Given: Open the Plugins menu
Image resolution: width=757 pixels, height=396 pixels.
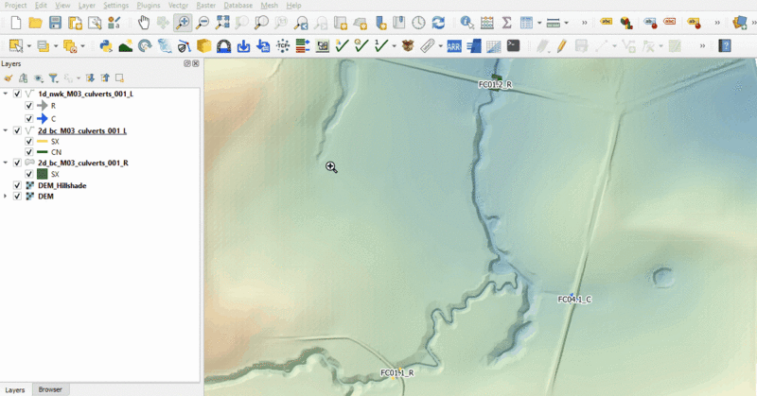Looking at the screenshot, I should 148,6.
